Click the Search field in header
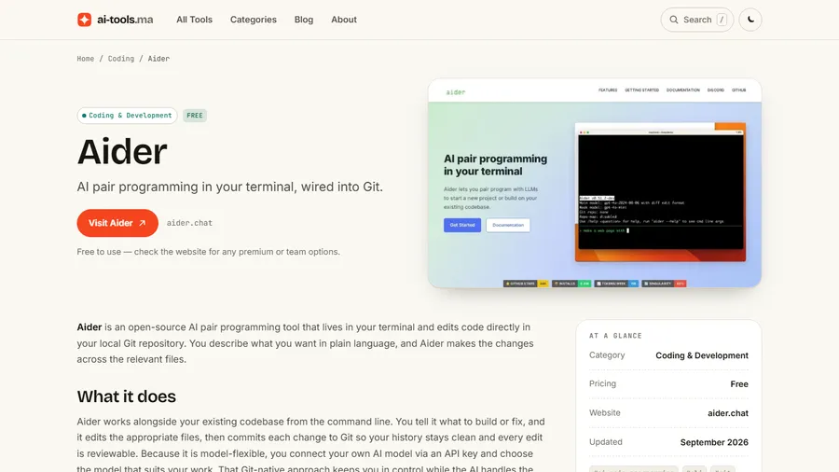 (696, 20)
